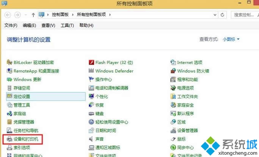Open the BitLocker 驱动器加密 icon
This screenshot has height=157, width=259.
pos(9,62)
